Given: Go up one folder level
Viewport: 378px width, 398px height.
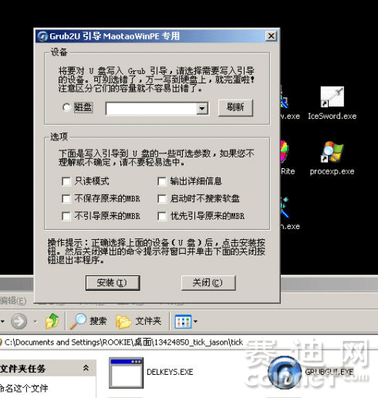Looking at the screenshot, I should click(x=52, y=321).
